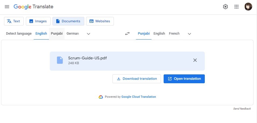Switch to Text translation mode
The image size is (257, 123).
[14, 21]
